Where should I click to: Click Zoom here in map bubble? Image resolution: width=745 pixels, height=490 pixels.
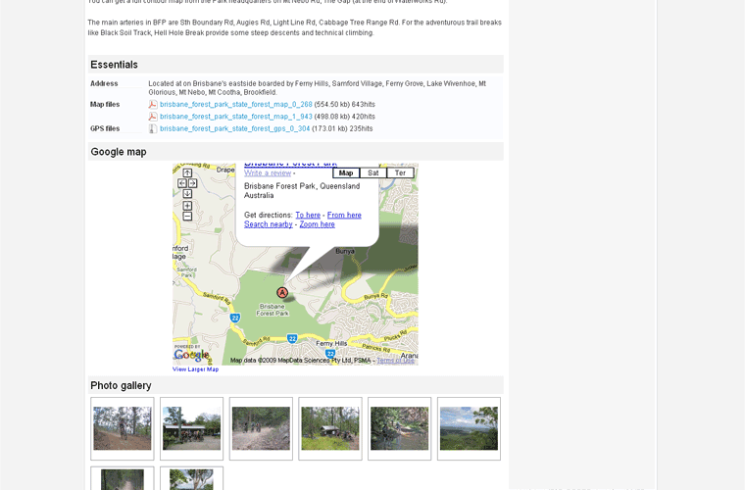(x=317, y=224)
